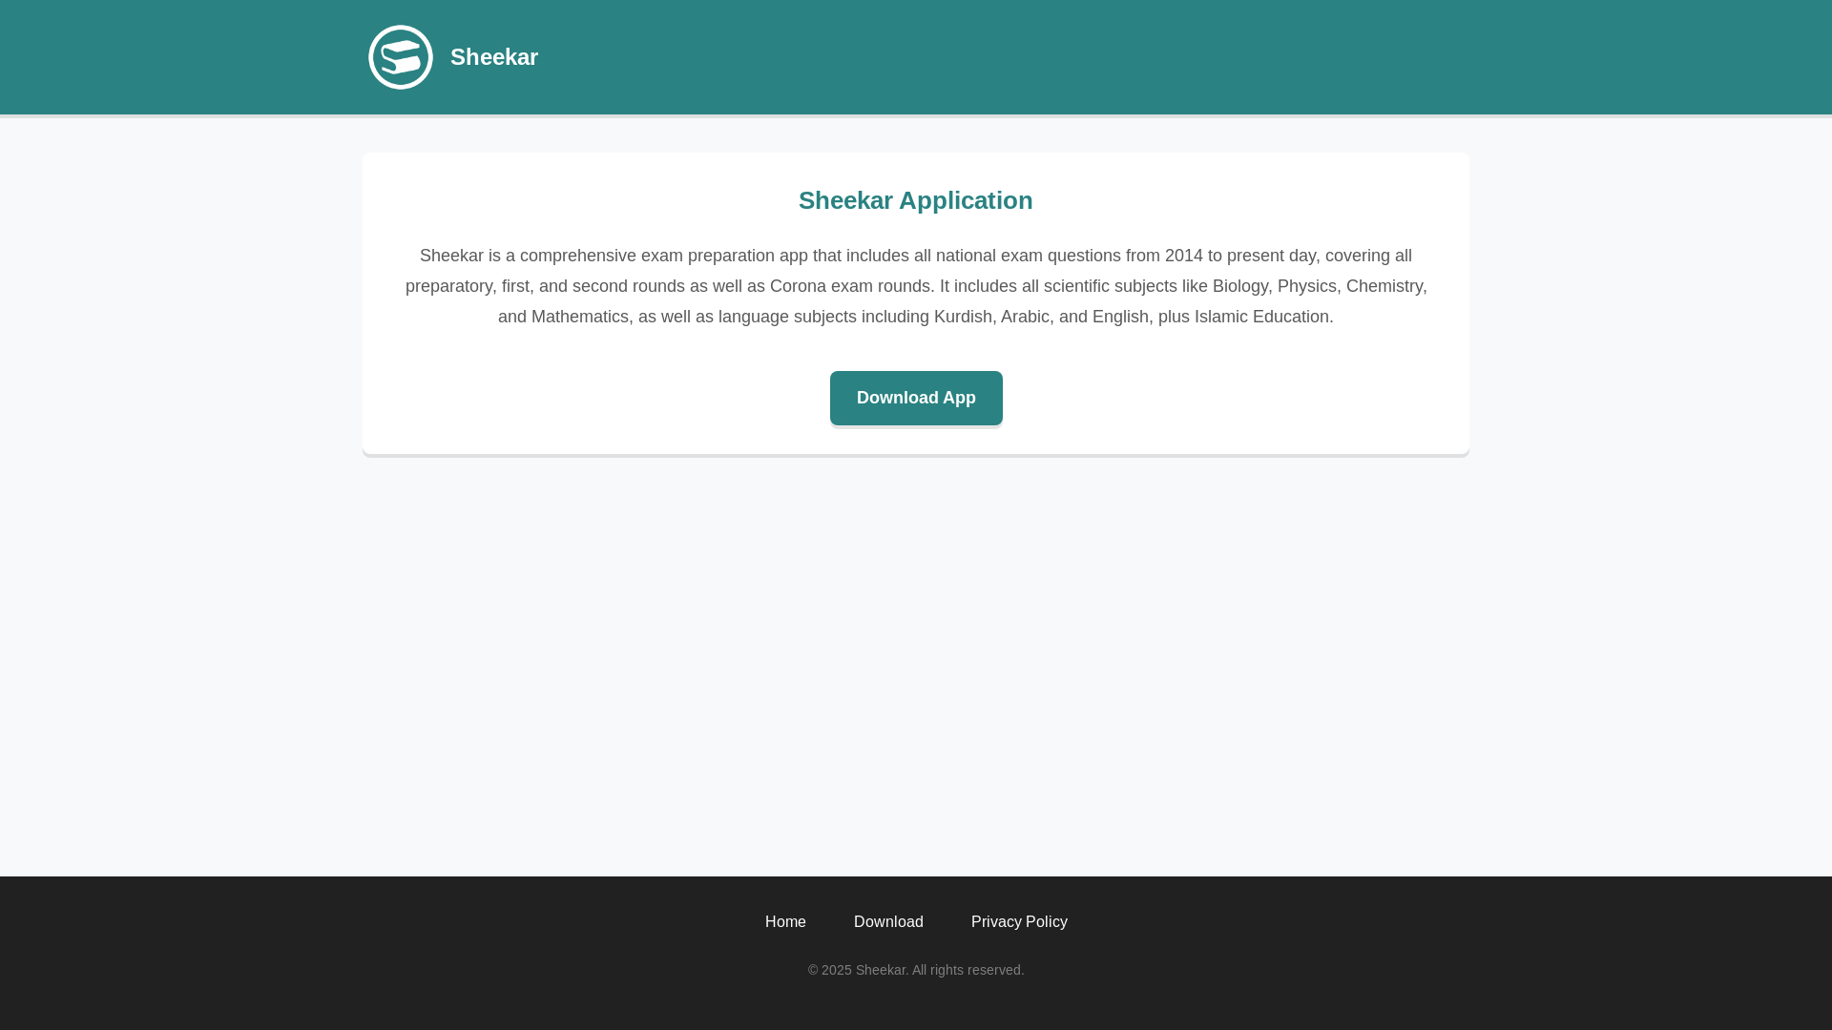Screen dimensions: 1832x1030
Task: Open the Privacy Policy footer link
Action: point(1019,921)
